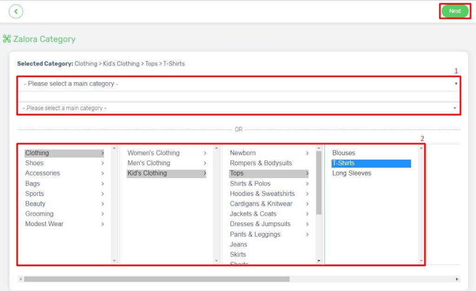Select the Beauty category

[64, 204]
